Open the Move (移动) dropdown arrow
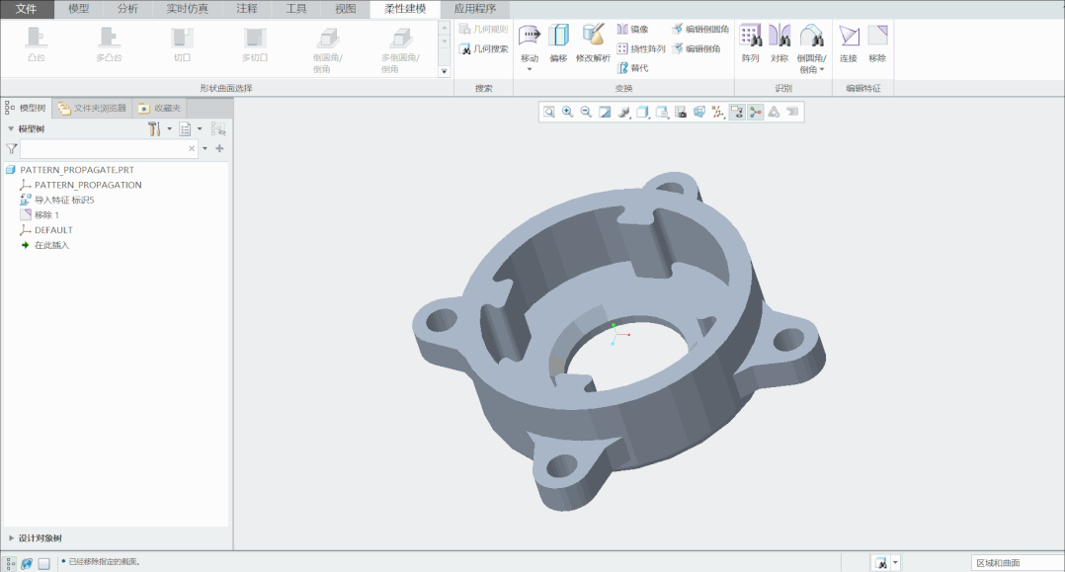The width and height of the screenshot is (1065, 572). pos(530,68)
